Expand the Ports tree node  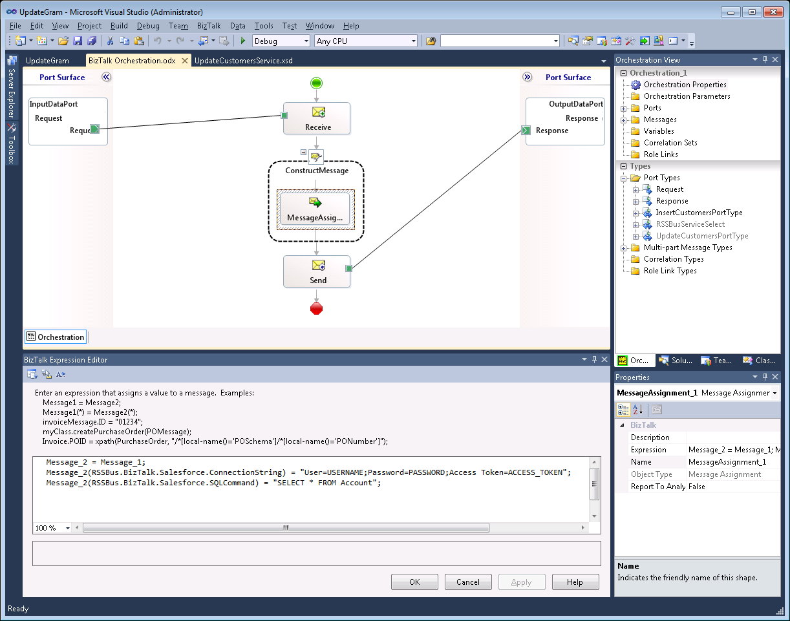[x=624, y=108]
